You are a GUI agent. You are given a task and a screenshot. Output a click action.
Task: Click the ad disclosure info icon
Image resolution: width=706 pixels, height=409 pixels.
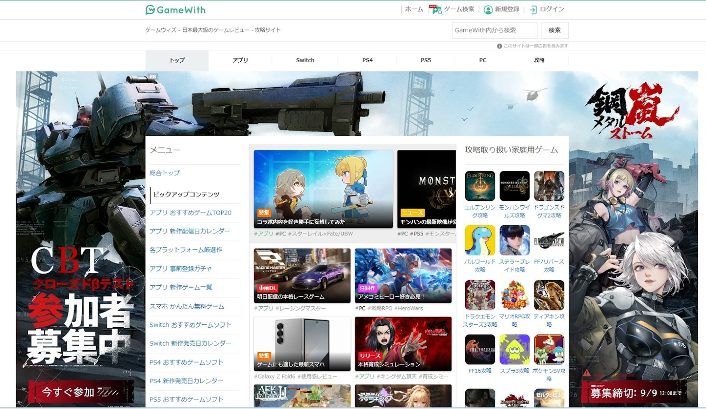click(500, 46)
